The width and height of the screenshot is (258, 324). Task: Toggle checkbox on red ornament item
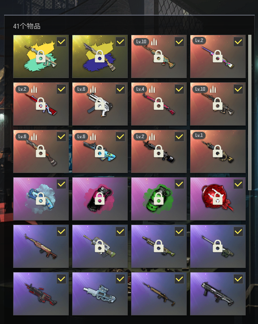238,184
